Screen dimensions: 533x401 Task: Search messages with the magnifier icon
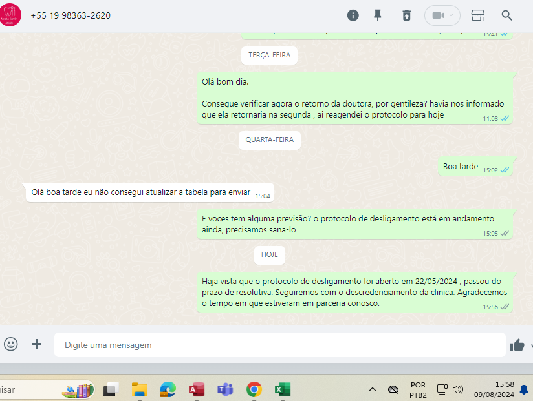click(507, 15)
